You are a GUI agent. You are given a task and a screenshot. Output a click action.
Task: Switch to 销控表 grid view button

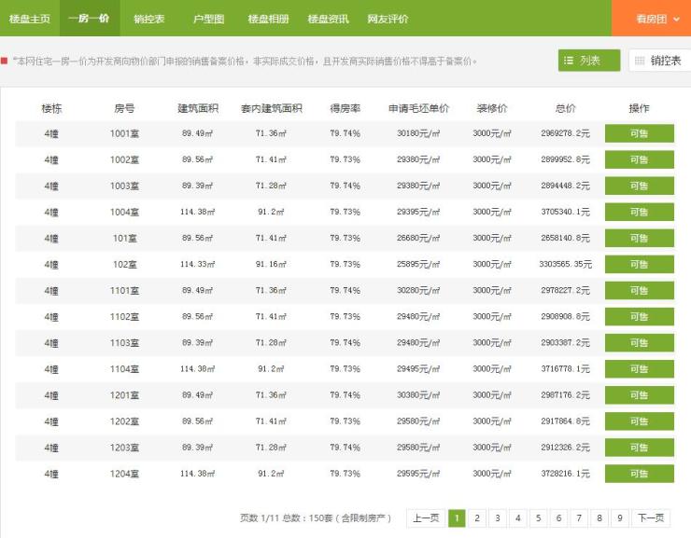coord(659,61)
